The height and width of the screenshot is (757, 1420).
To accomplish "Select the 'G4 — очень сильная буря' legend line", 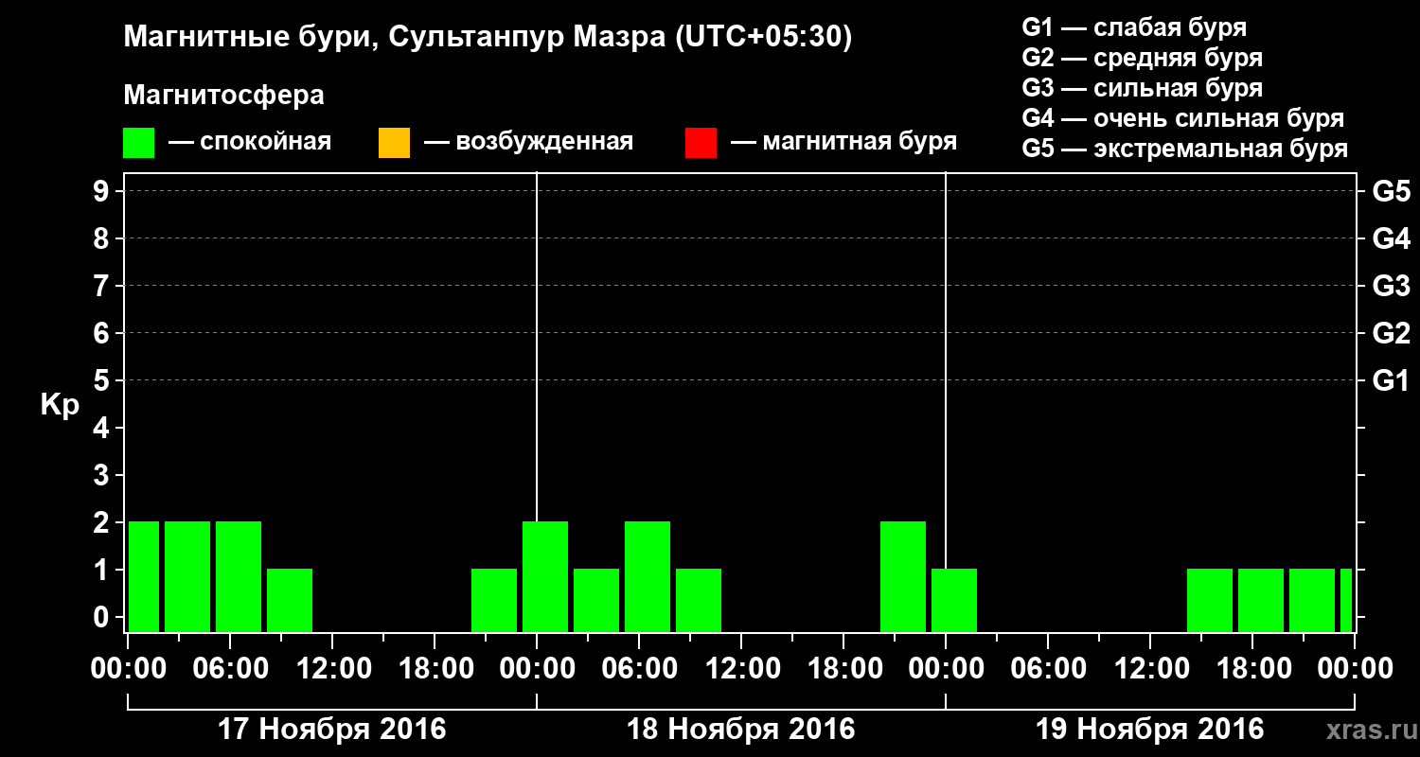I will (x=1183, y=118).
